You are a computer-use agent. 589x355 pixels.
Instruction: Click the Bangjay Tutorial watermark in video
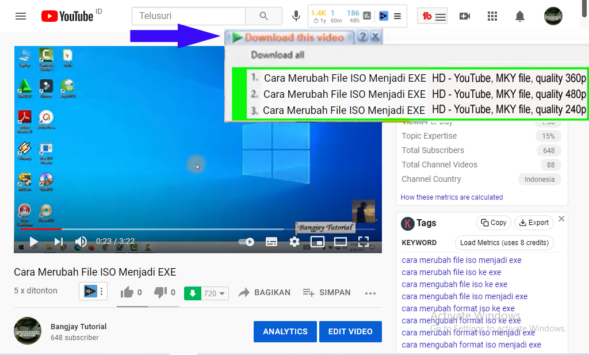(326, 227)
